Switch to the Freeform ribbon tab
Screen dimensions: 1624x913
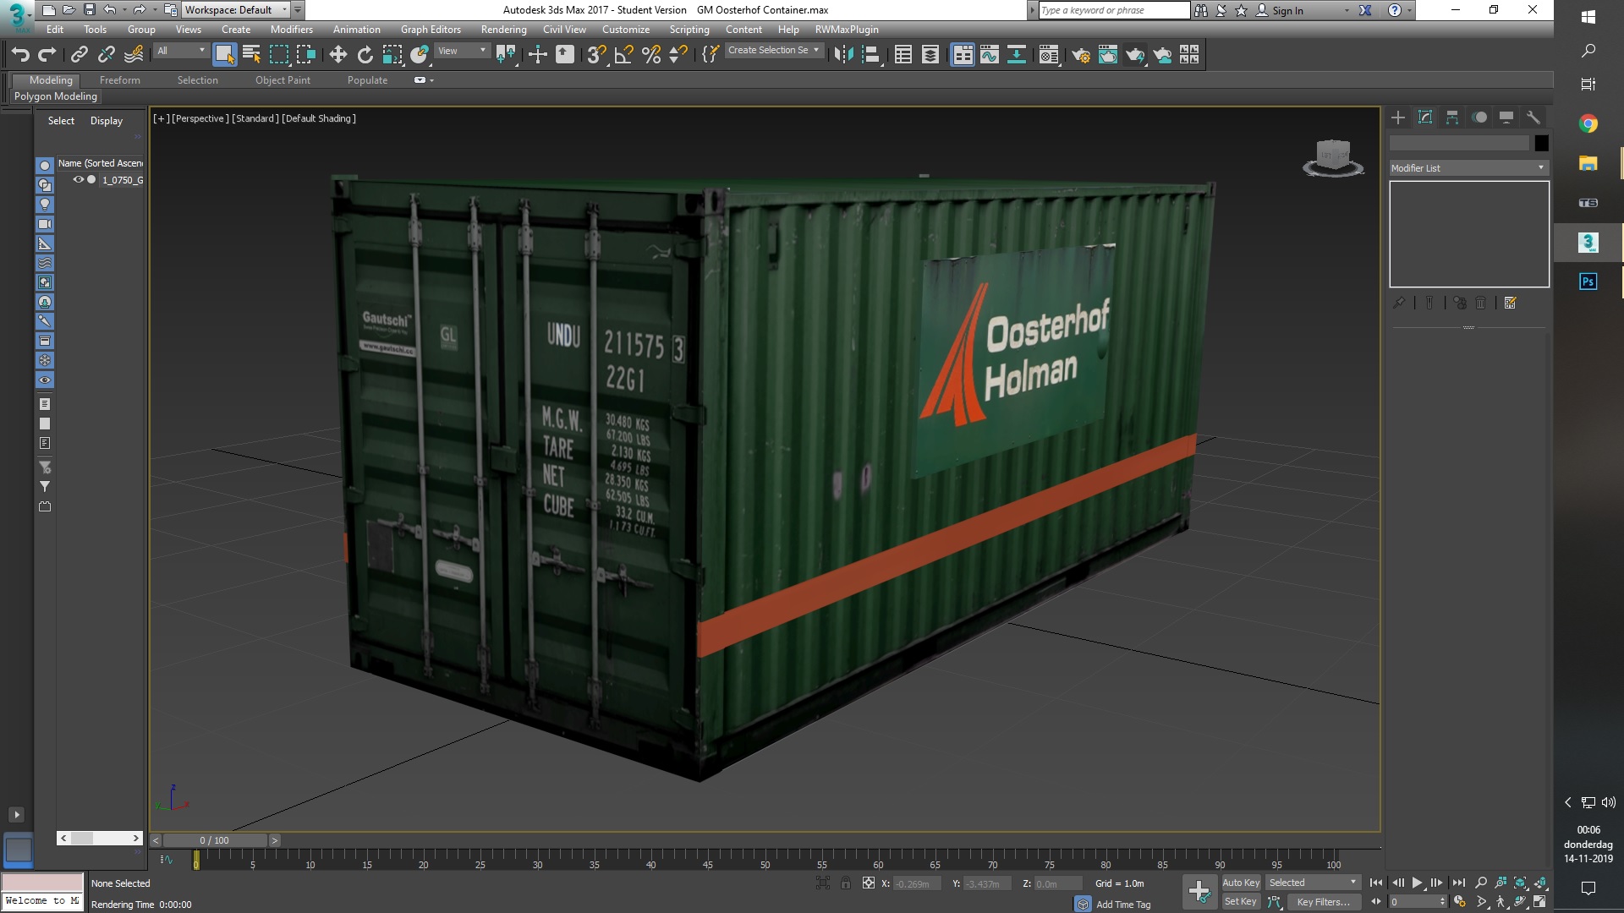click(x=119, y=80)
